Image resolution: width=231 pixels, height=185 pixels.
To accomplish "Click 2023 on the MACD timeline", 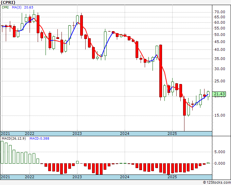I will pyautogui.click(x=77, y=177).
